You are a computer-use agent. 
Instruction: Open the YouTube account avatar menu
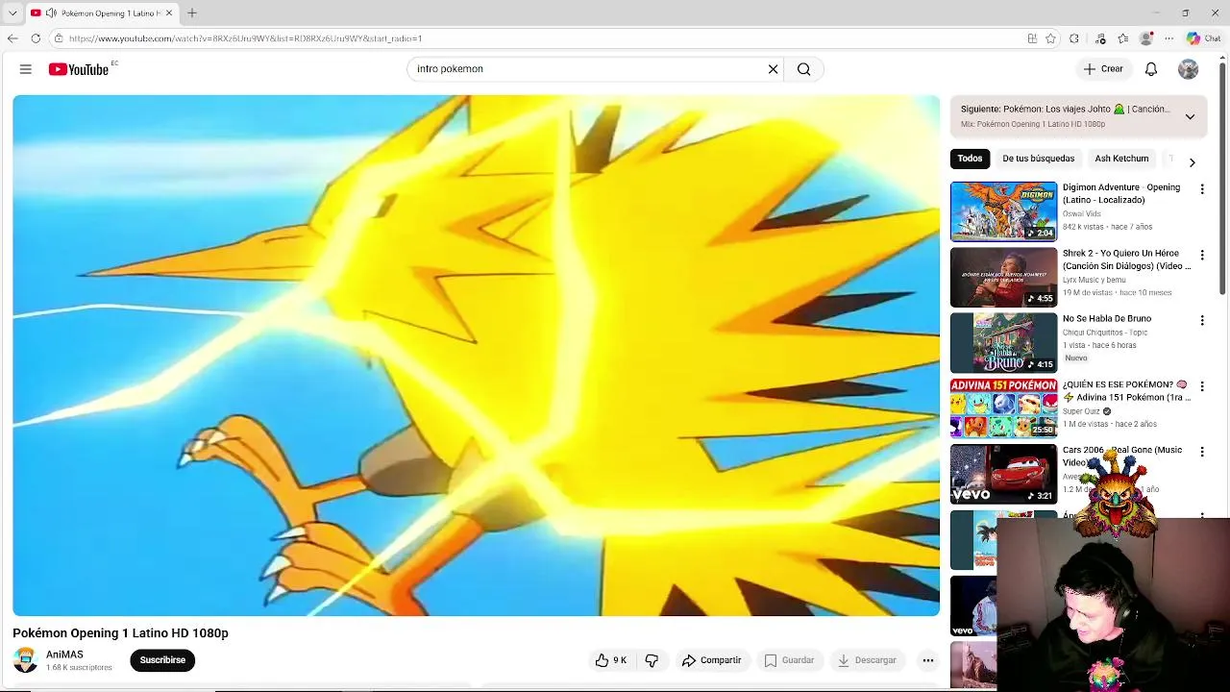pos(1189,69)
